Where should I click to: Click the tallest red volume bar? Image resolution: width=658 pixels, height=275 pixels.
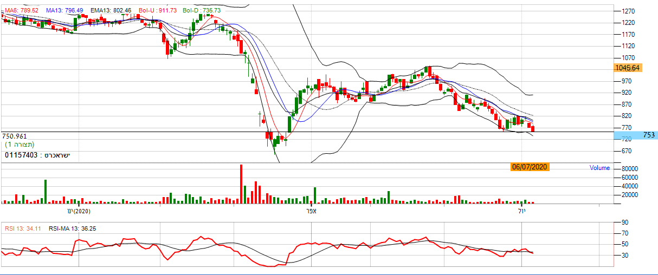click(241, 184)
